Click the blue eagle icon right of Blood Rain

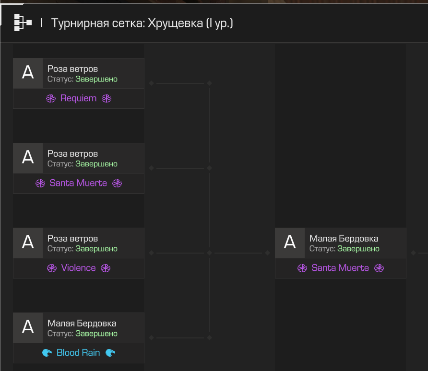pyautogui.click(x=110, y=353)
